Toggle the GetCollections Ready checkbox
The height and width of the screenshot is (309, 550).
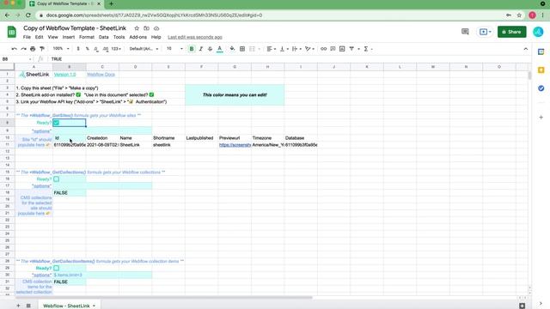coord(57,179)
